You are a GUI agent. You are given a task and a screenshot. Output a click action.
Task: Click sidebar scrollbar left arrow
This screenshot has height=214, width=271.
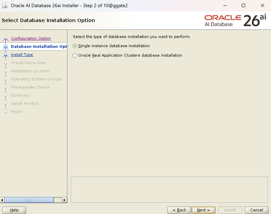click(2, 200)
